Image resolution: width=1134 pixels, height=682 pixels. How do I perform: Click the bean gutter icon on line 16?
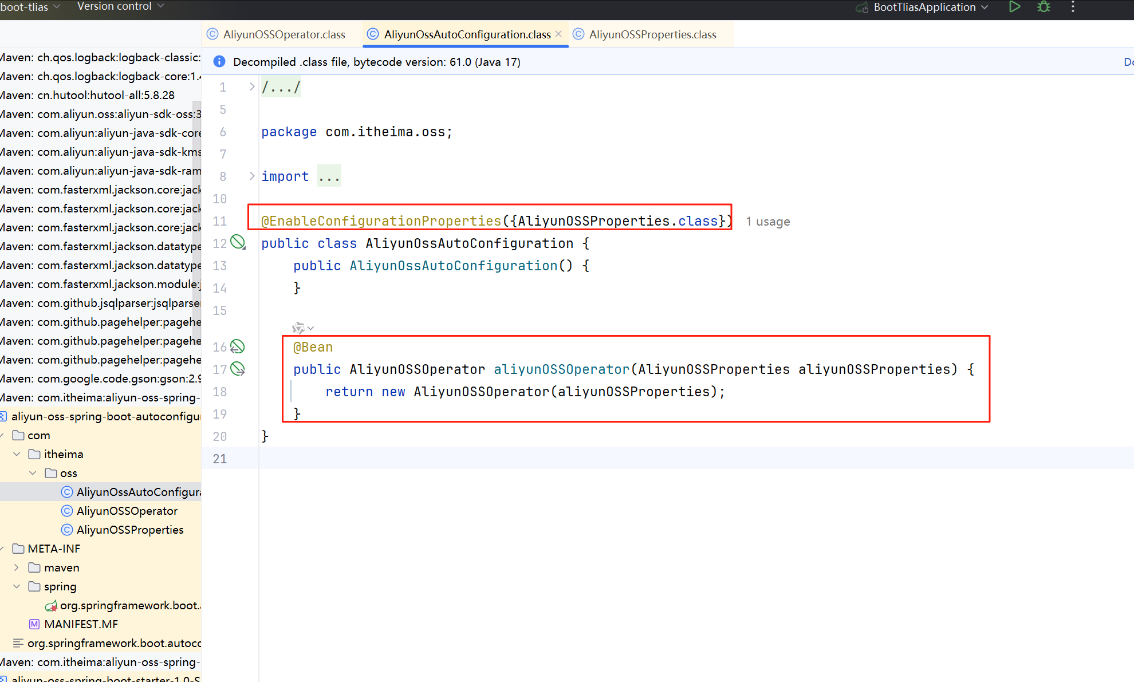click(238, 346)
